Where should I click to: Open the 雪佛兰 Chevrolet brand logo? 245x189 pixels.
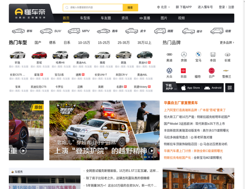pyautogui.click(x=226, y=71)
